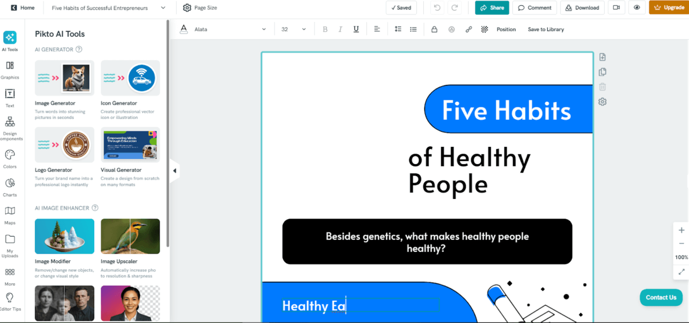Open the My Uploads panel
Screen dimensions: 689x323
pyautogui.click(x=10, y=246)
